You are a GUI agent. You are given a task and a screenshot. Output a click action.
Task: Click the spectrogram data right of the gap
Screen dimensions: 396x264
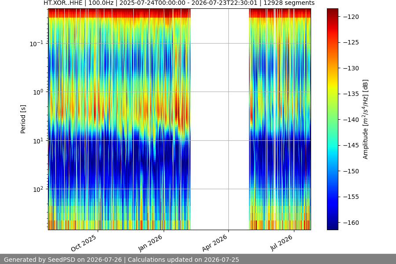(280, 119)
